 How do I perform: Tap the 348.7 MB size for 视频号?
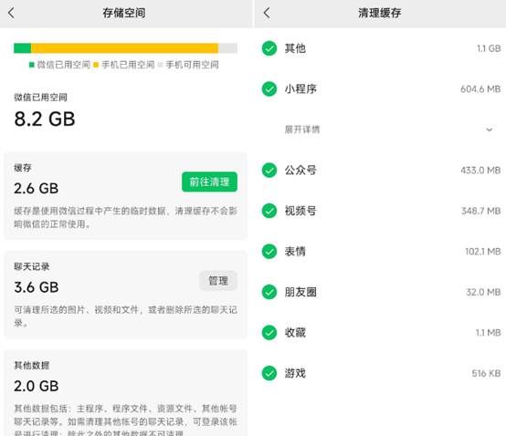[480, 211]
